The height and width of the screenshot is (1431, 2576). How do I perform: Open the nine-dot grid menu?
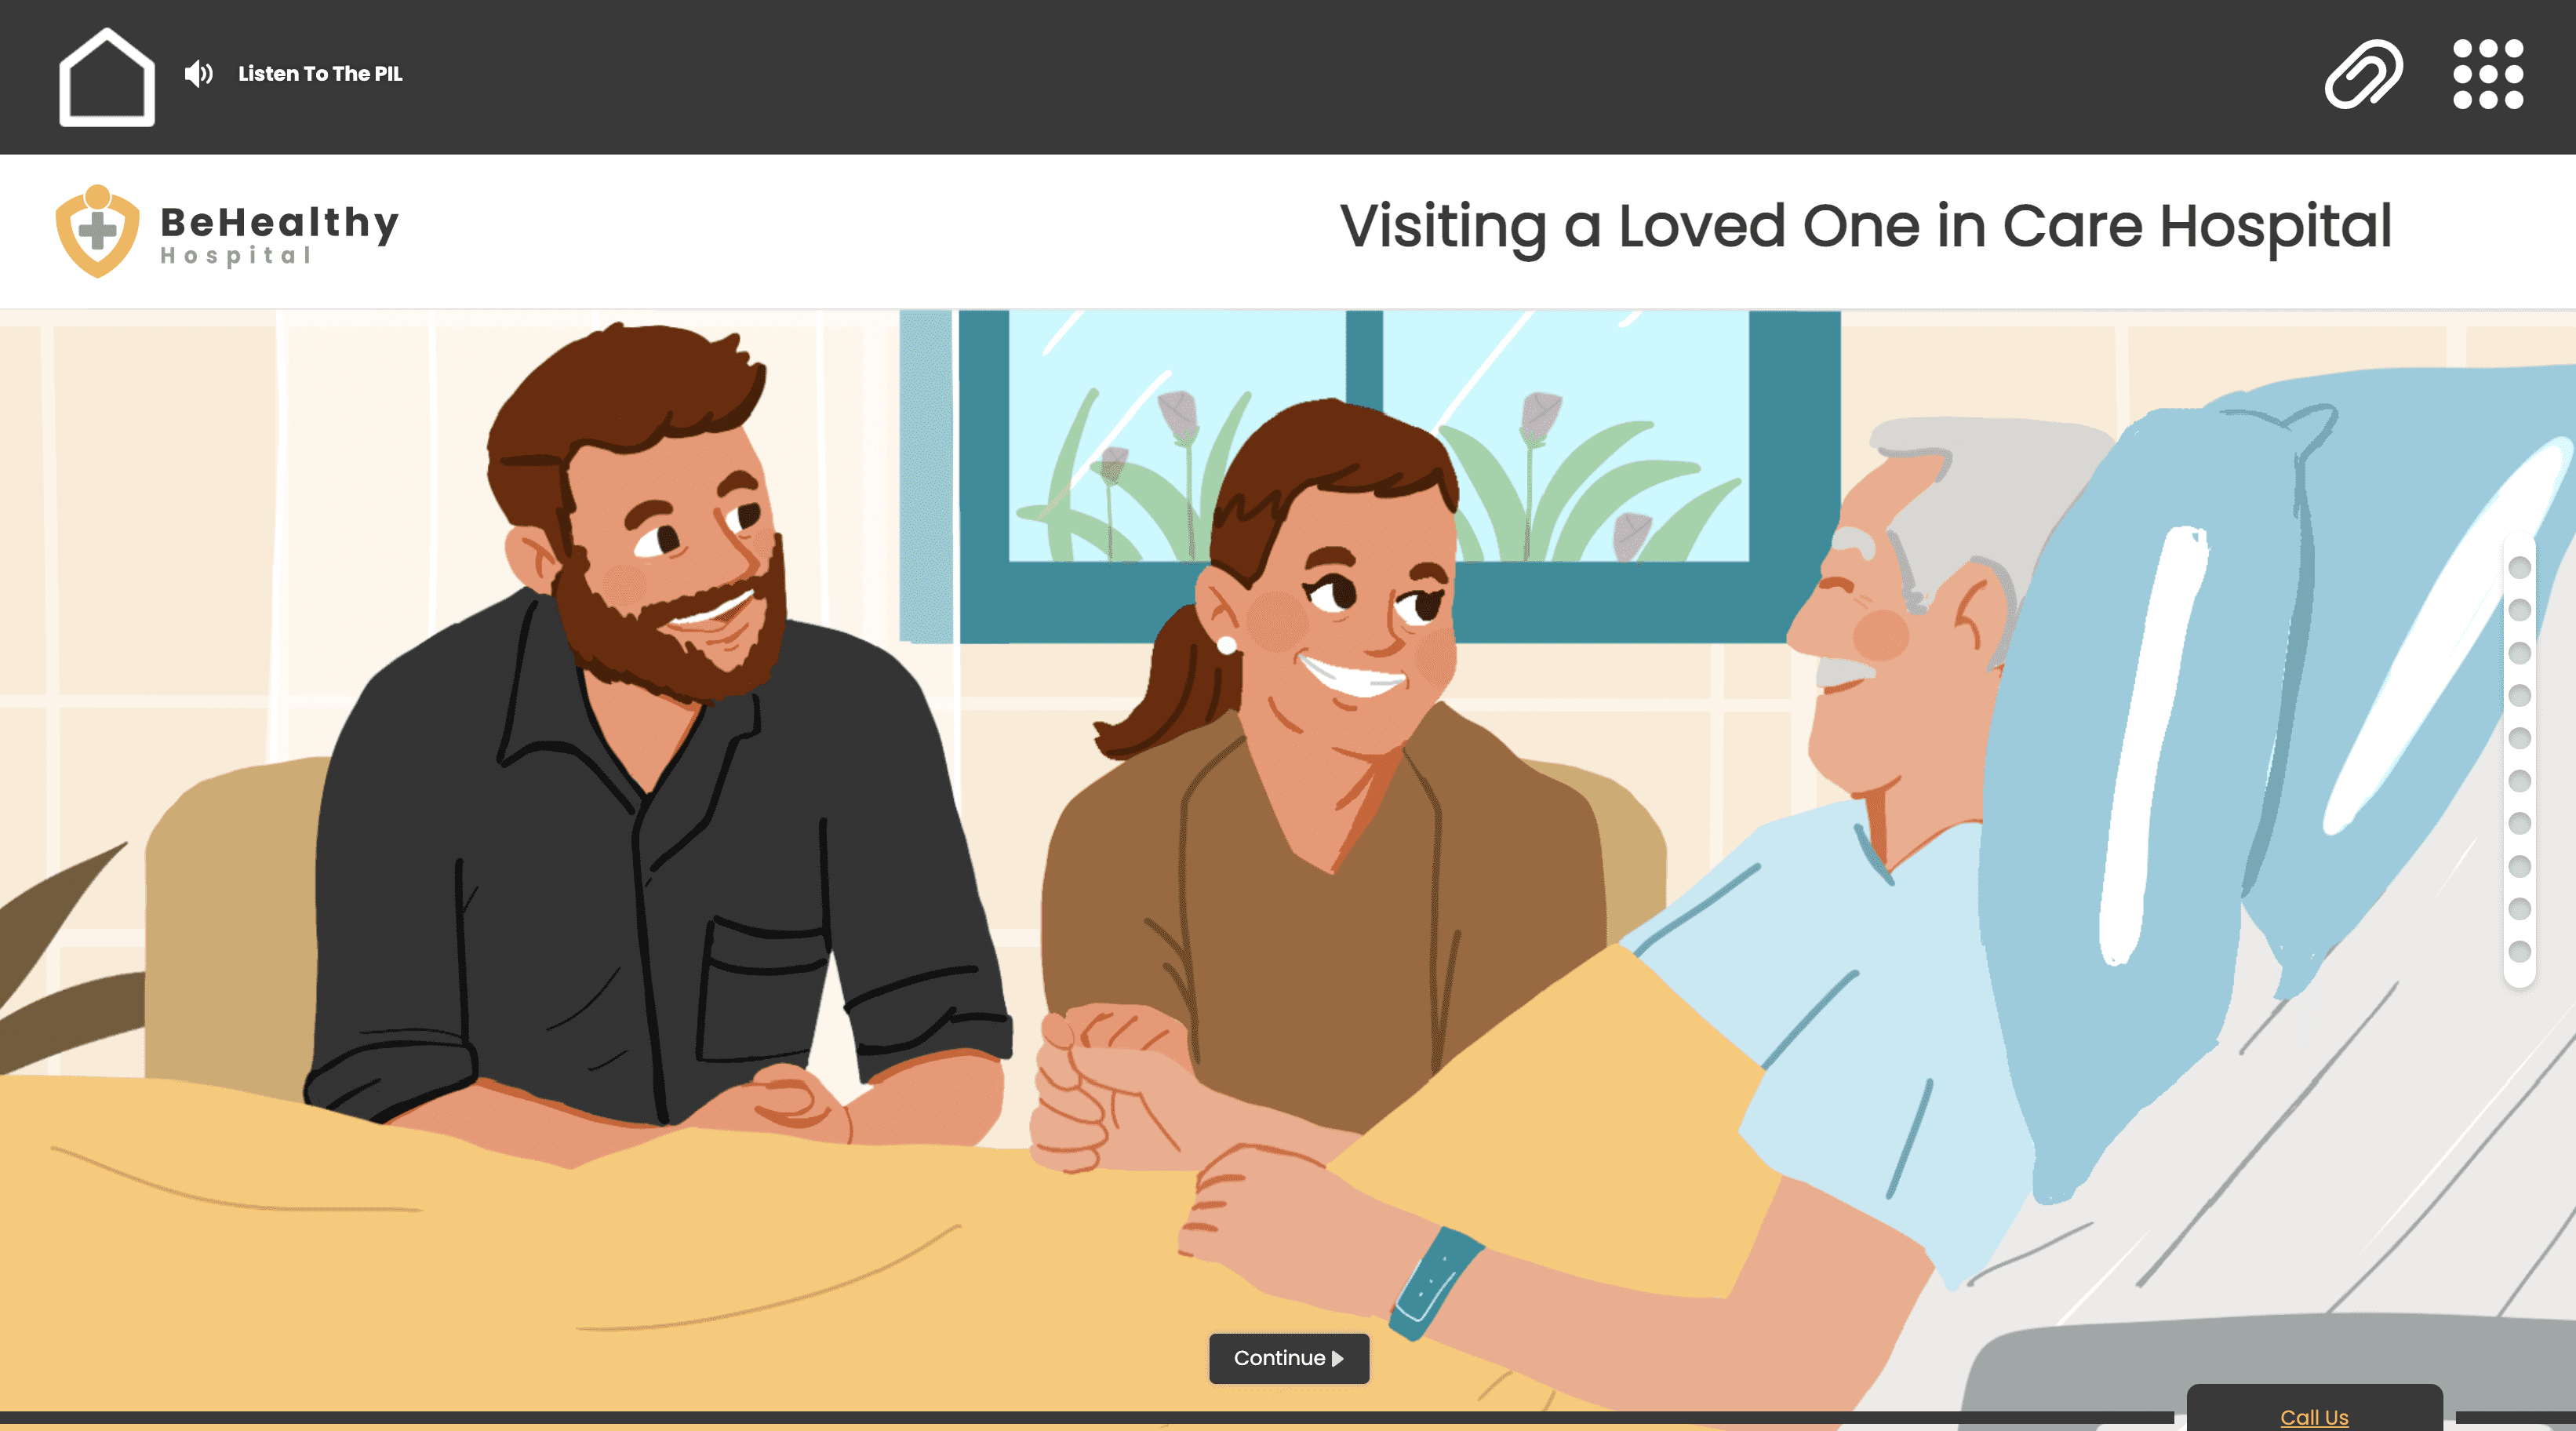(x=2488, y=74)
